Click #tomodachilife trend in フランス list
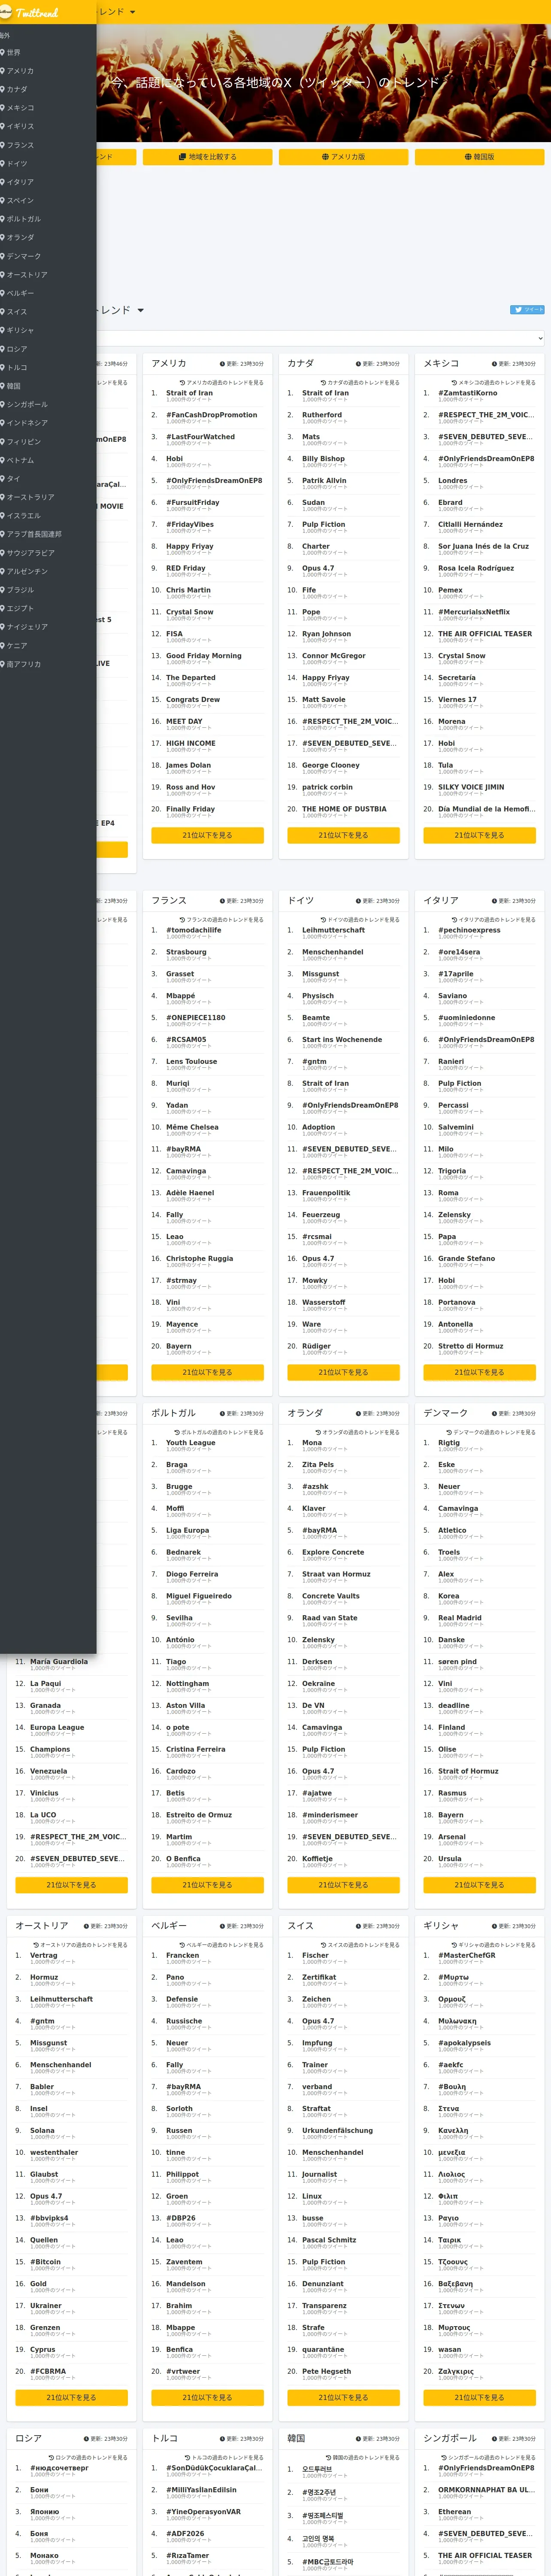The width and height of the screenshot is (551, 2576). (194, 930)
